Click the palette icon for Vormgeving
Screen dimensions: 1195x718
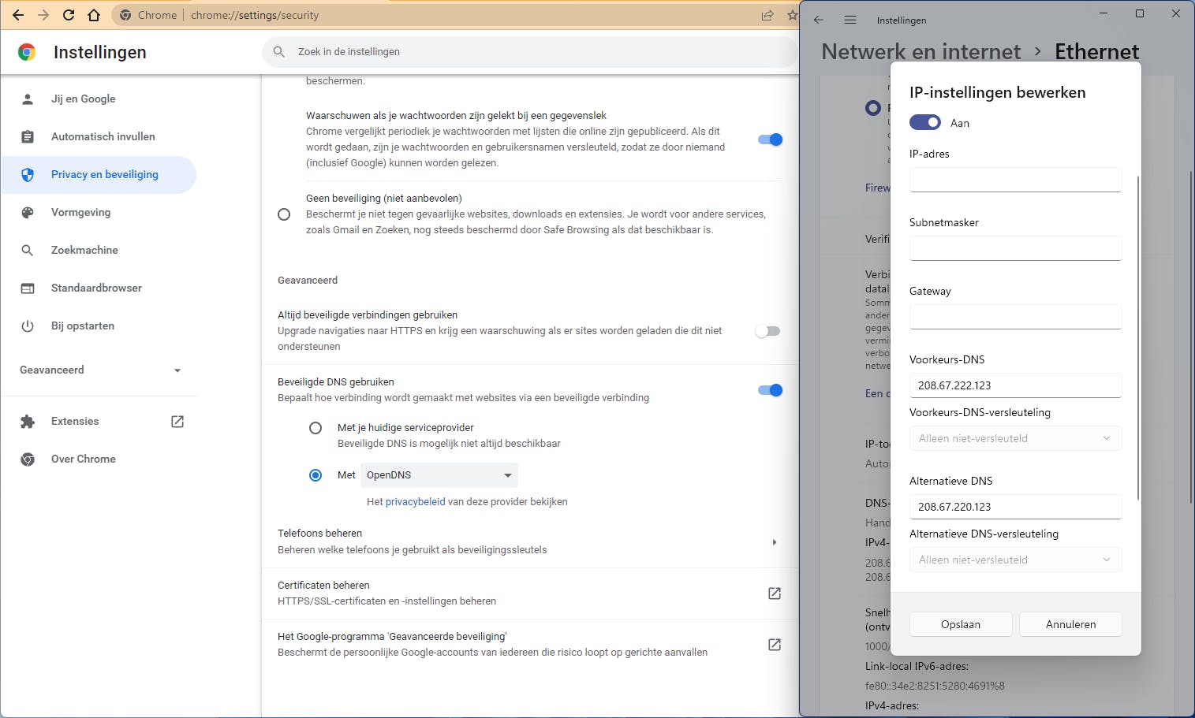(x=28, y=212)
